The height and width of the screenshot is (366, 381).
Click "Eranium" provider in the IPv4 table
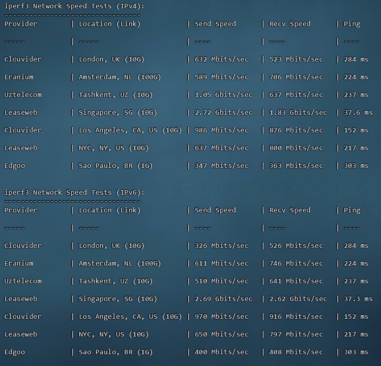(19, 77)
